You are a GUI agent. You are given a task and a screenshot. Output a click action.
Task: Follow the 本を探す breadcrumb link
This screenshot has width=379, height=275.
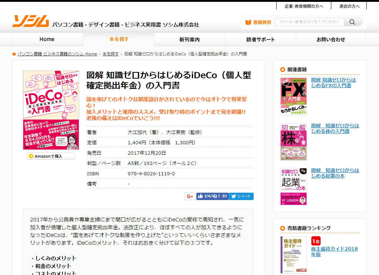[111, 54]
